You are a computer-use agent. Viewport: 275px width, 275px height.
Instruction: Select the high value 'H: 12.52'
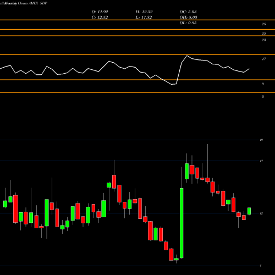pos(144,12)
